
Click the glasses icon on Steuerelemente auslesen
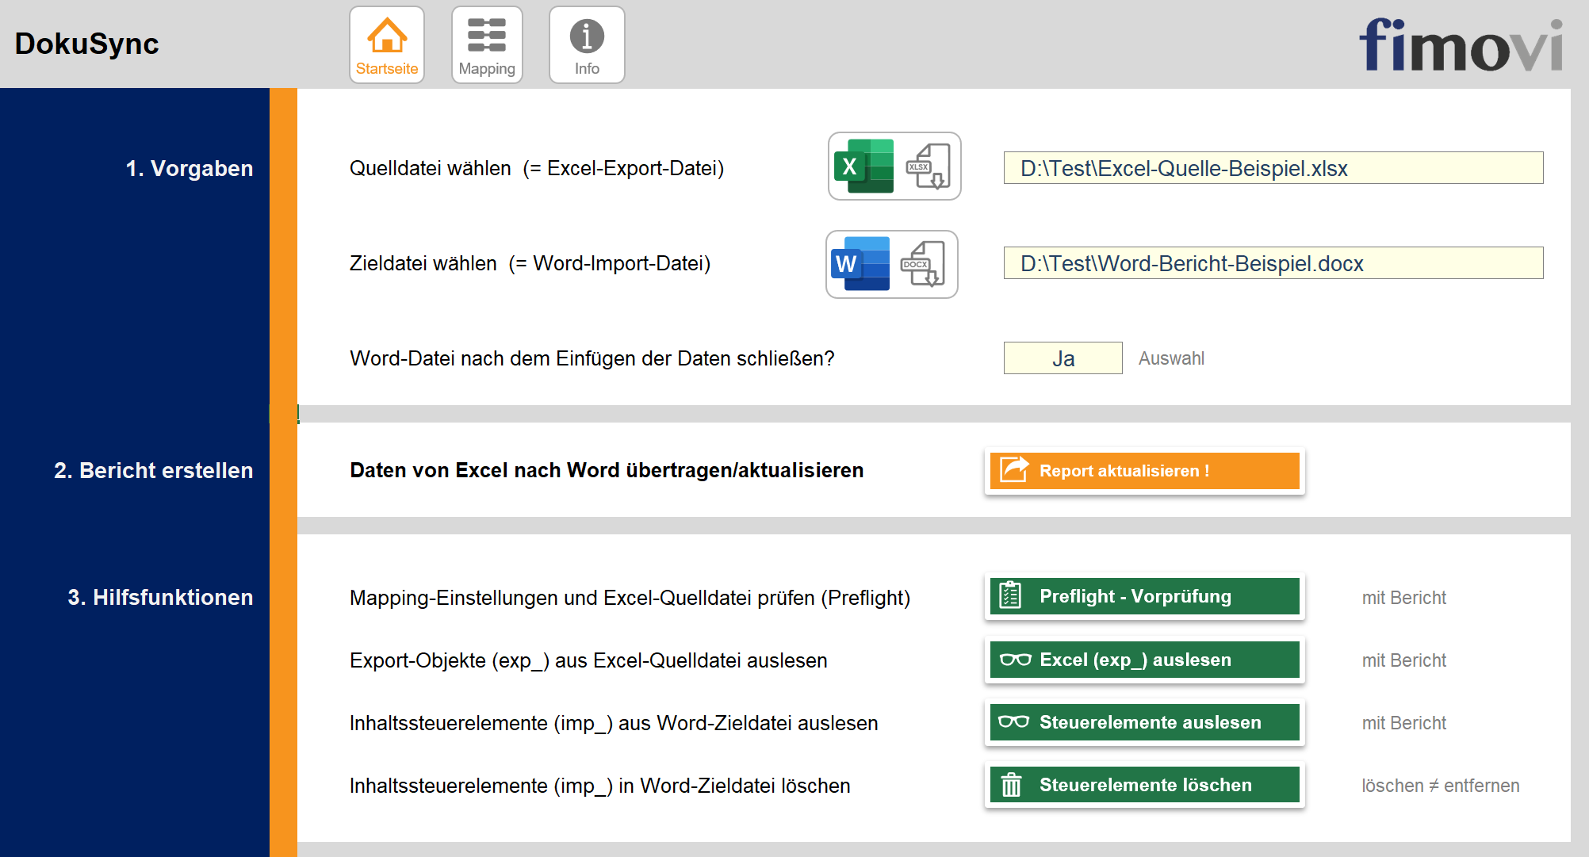coord(1013,722)
